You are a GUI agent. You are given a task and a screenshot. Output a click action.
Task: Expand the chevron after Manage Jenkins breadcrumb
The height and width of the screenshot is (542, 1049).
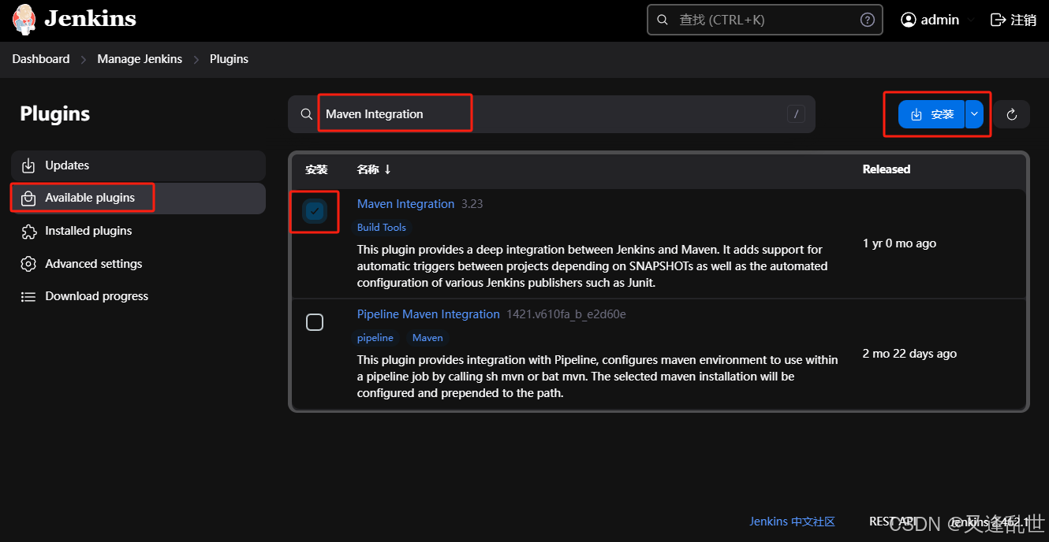point(196,59)
